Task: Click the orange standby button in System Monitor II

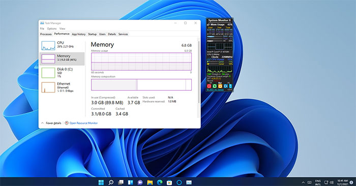Action: coord(220,86)
